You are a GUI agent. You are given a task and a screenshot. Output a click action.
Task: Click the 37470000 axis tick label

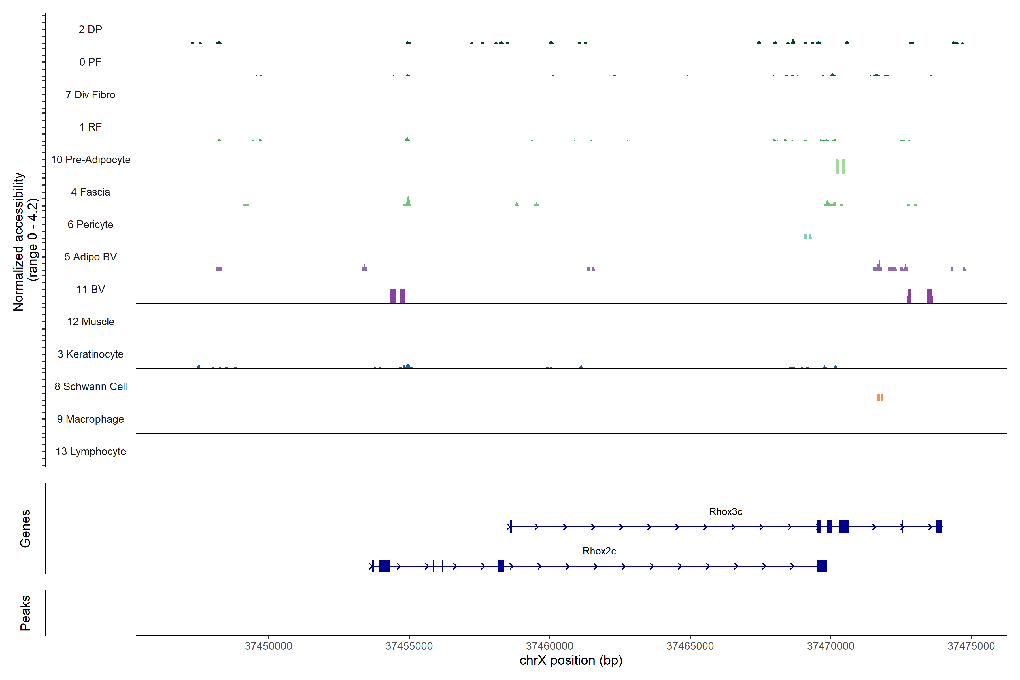point(830,646)
